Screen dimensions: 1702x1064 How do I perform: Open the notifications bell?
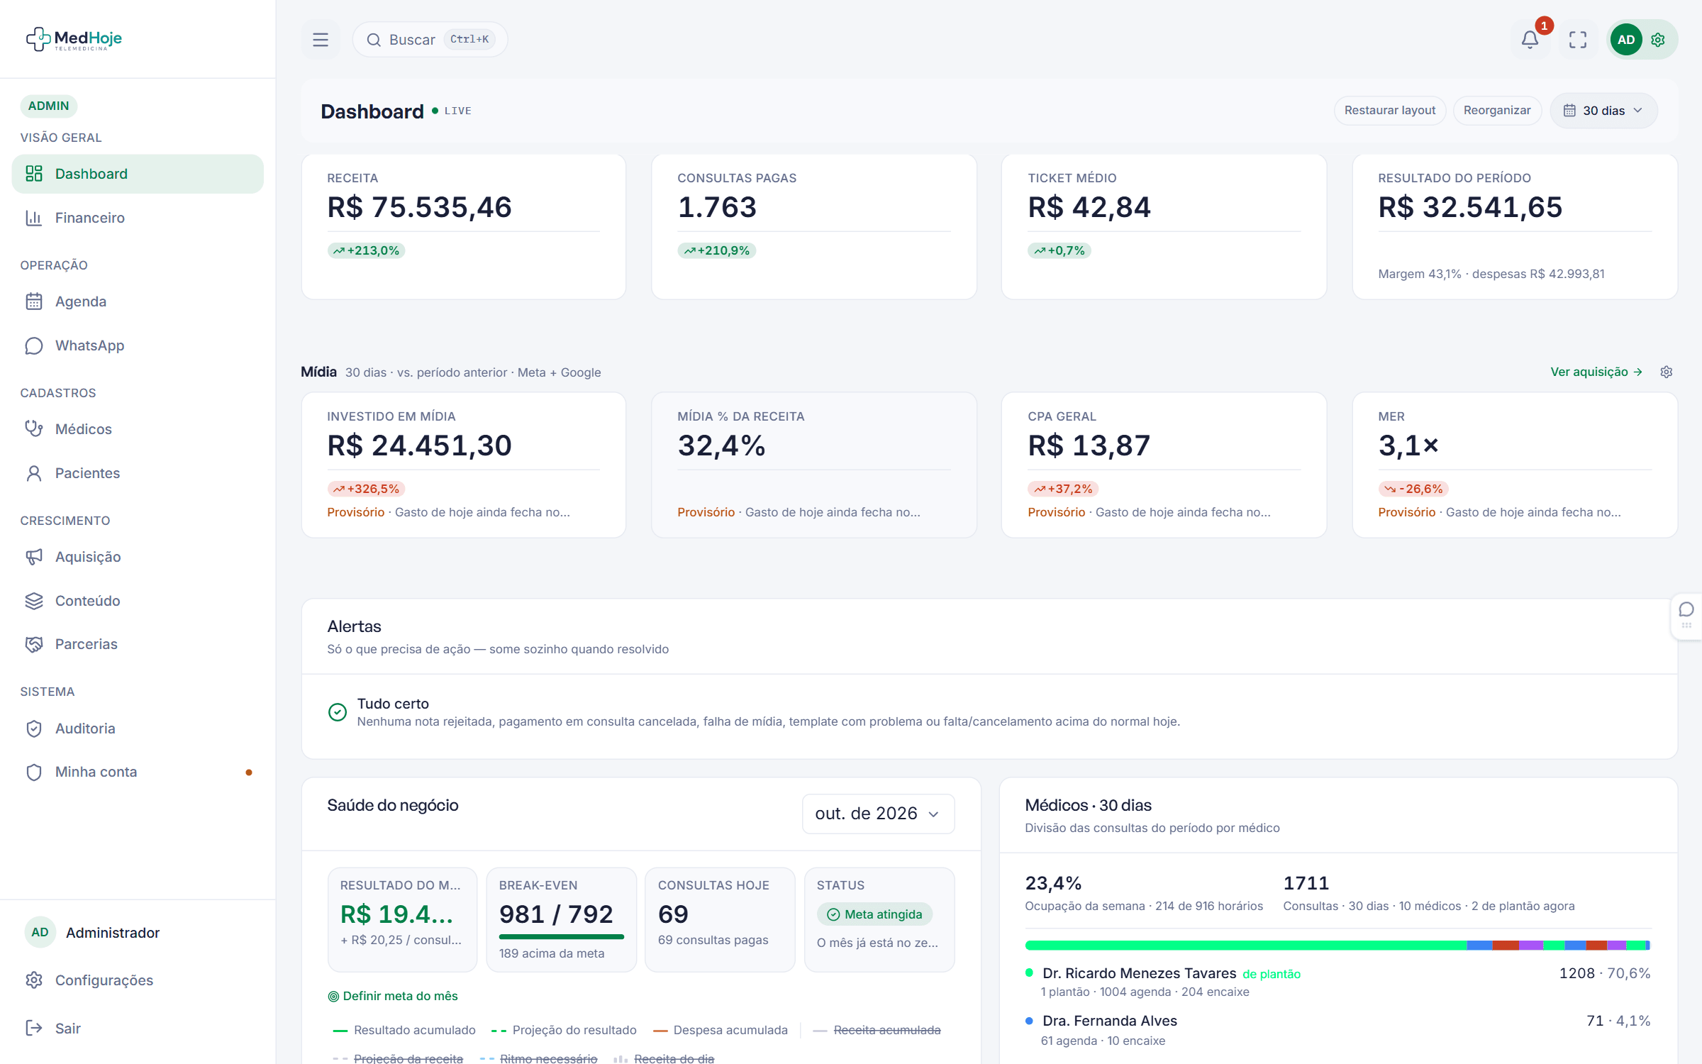1530,40
